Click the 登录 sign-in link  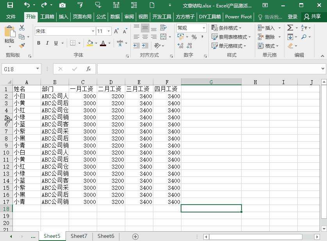293,17
